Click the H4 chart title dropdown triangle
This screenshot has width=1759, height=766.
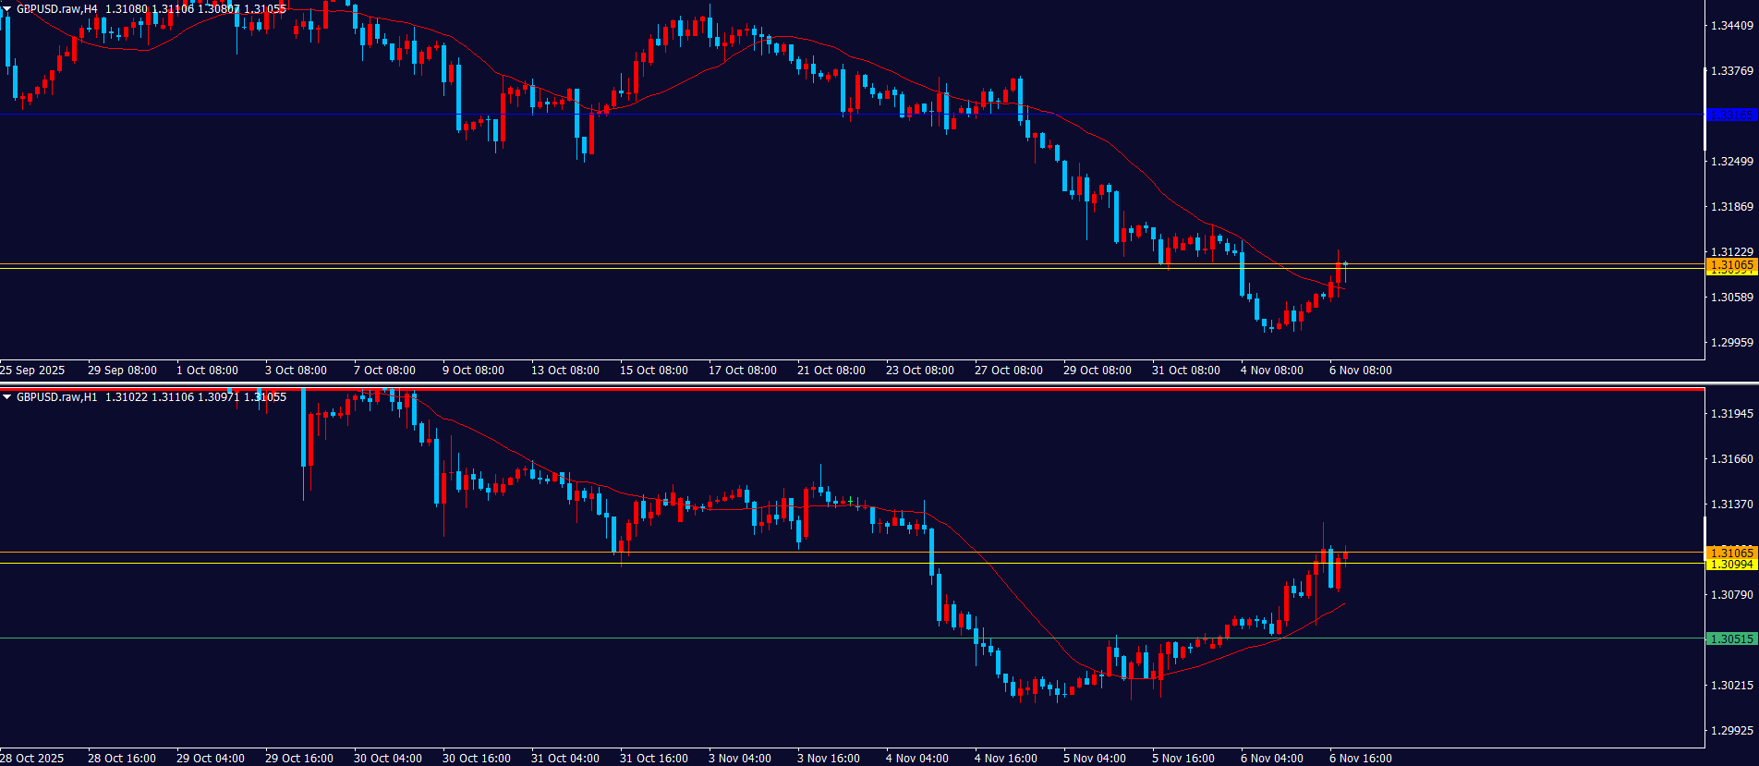pyautogui.click(x=7, y=9)
